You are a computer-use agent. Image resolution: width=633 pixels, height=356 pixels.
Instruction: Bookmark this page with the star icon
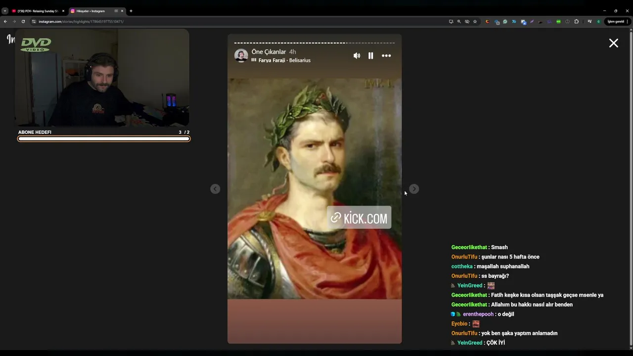pos(475,21)
